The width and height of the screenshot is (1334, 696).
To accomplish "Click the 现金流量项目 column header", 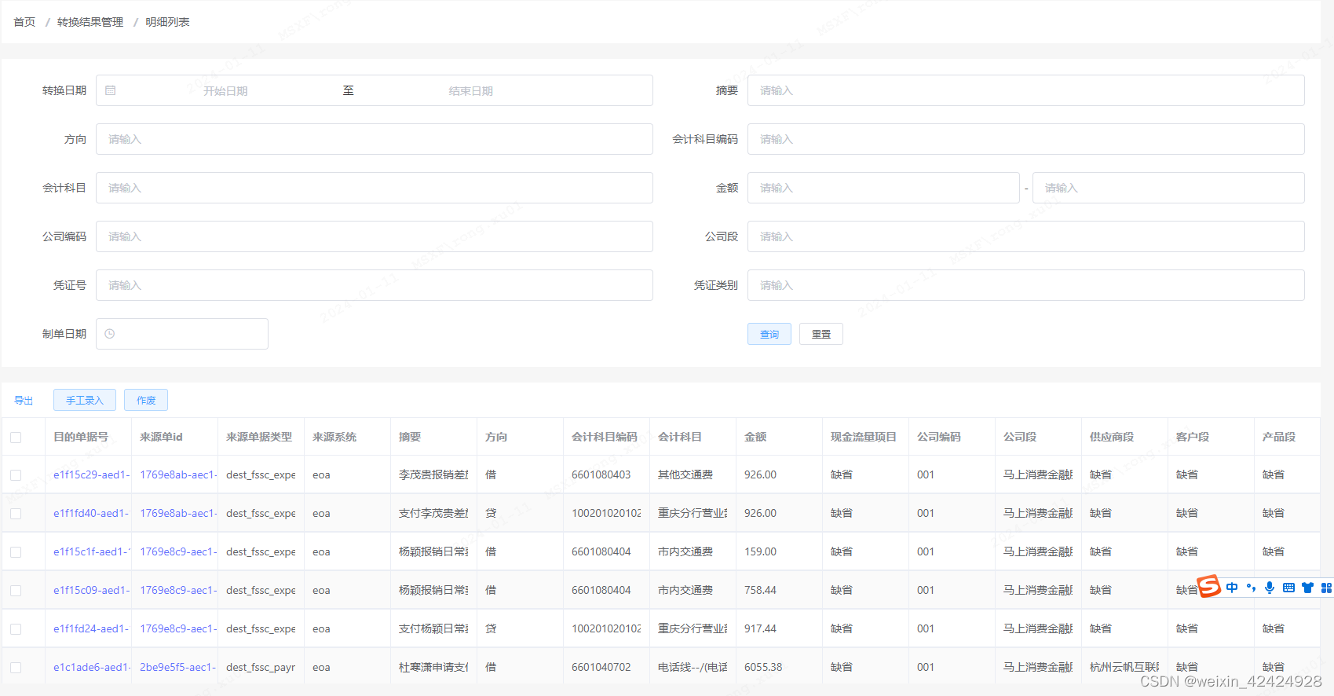I will 864,437.
